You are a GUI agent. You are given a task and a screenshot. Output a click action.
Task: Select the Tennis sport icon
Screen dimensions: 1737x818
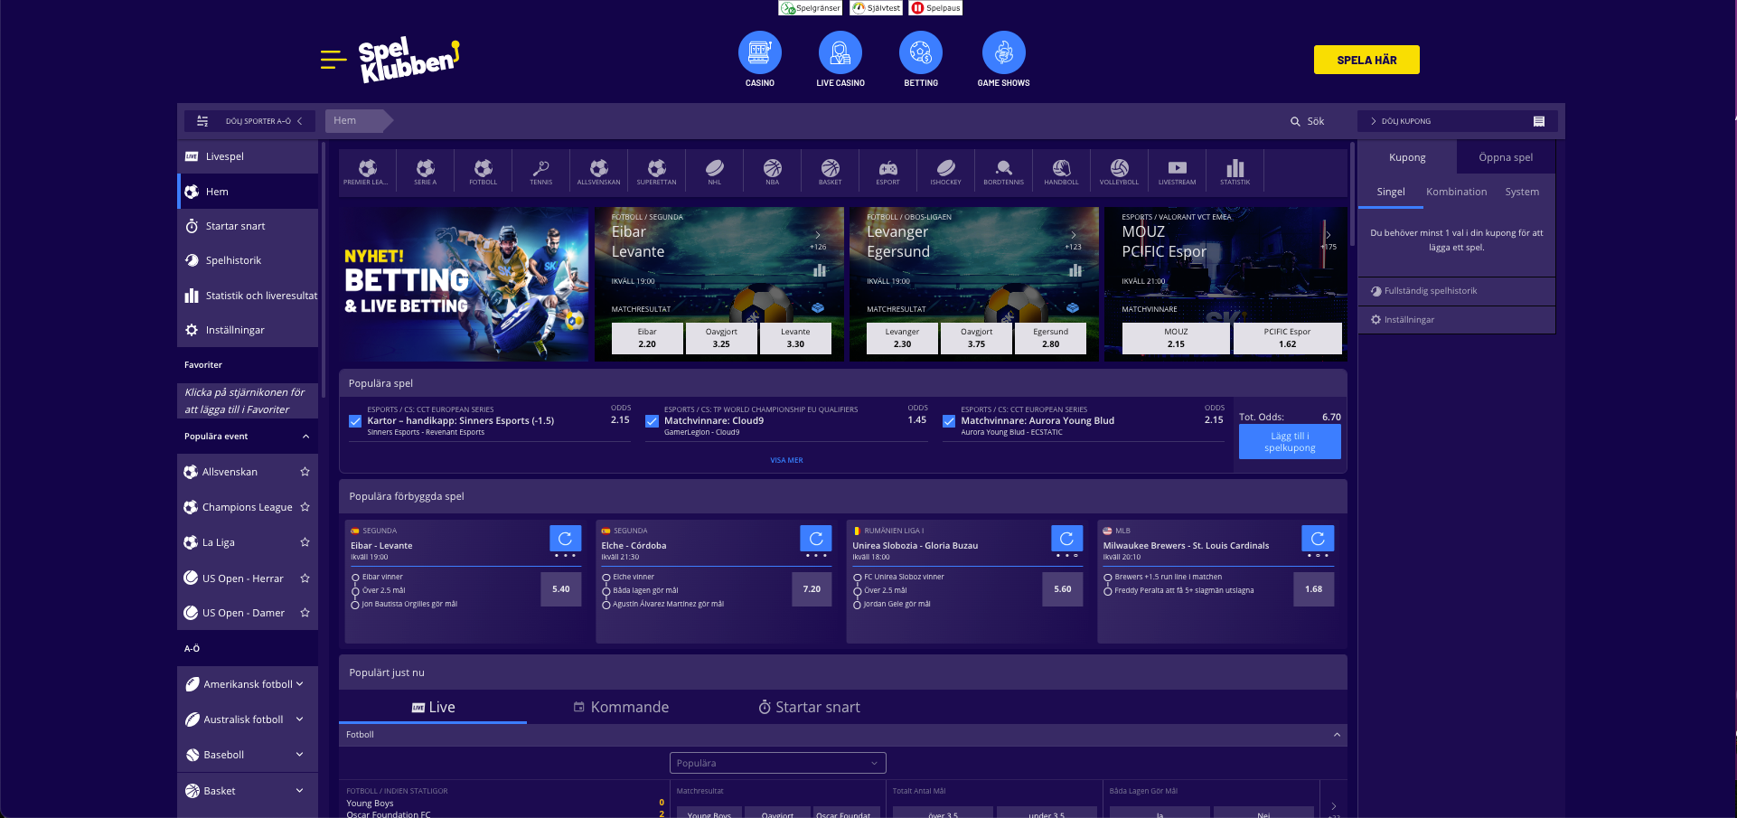point(540,170)
